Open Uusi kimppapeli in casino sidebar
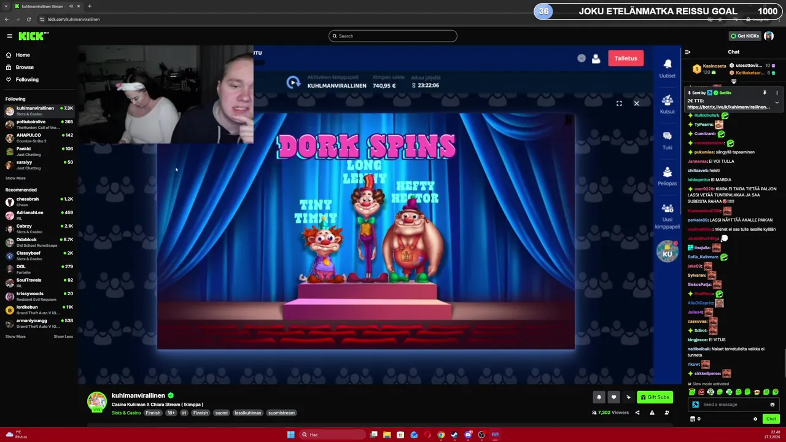The height and width of the screenshot is (442, 786). [667, 215]
